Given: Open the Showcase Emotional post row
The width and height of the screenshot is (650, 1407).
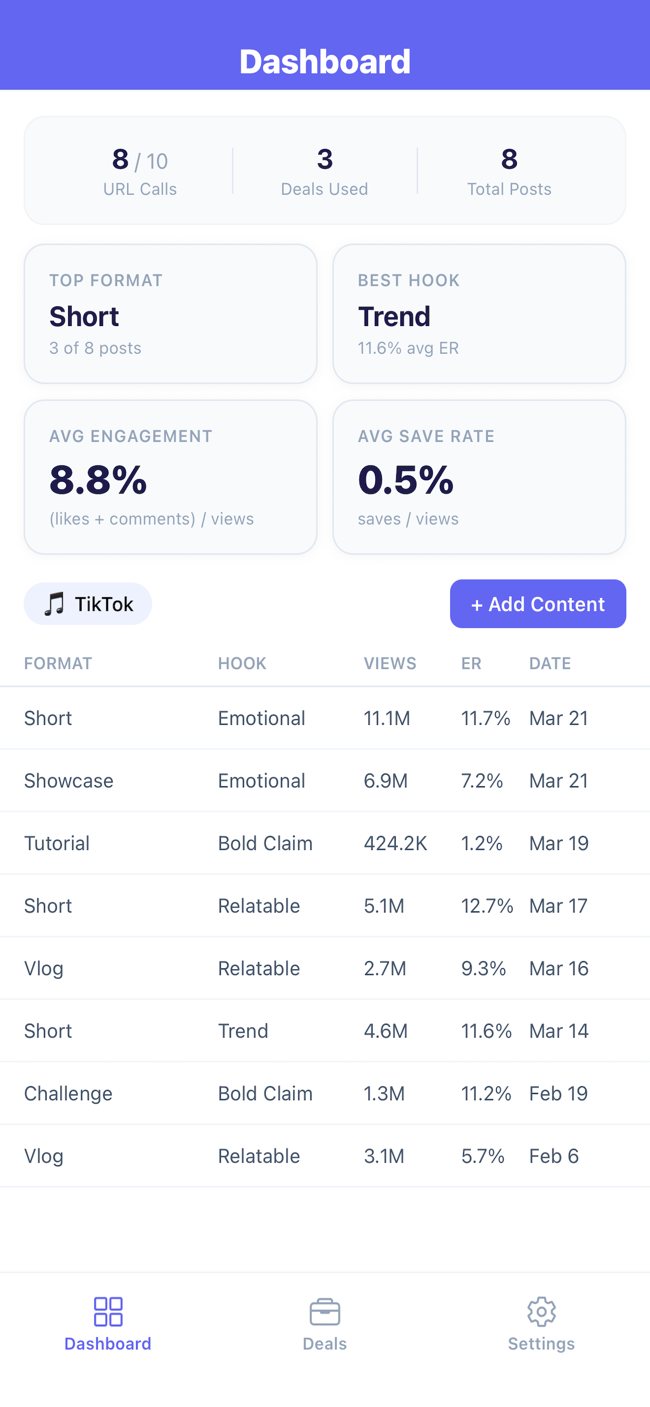Looking at the screenshot, I should (325, 781).
